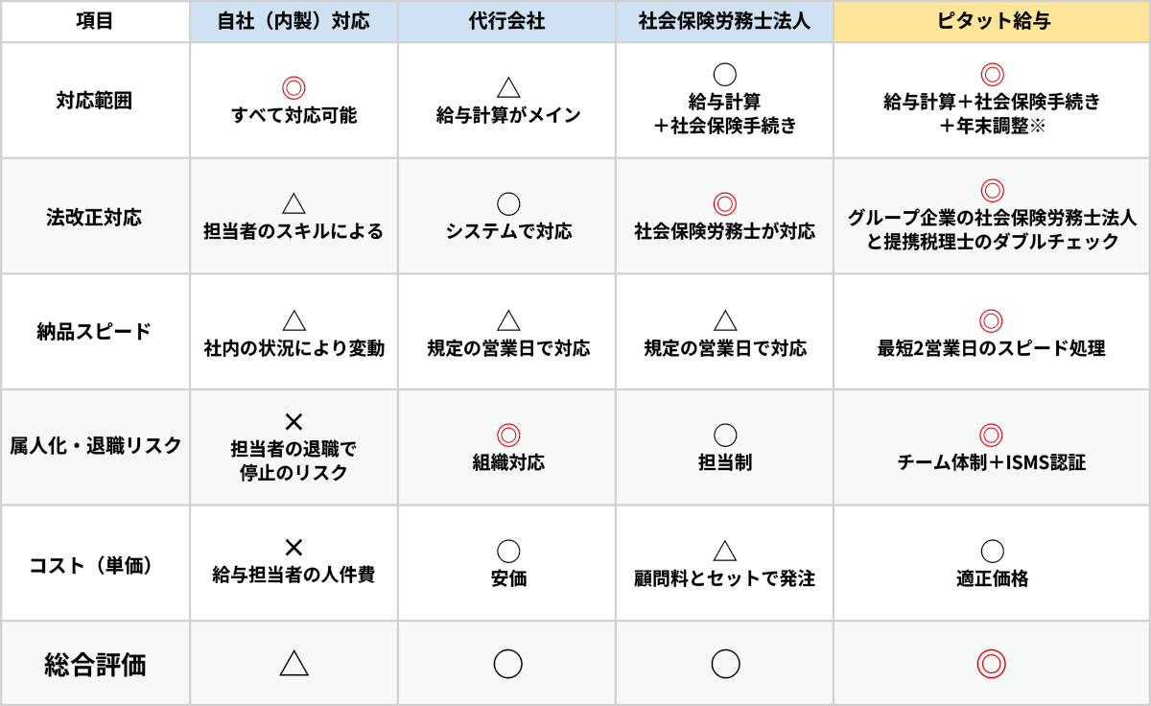Click the red double circle above すべて対応可能

point(294,88)
